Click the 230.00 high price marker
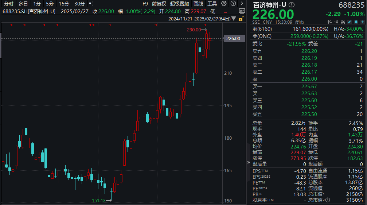The width and height of the screenshot is (367, 205). tap(194, 30)
